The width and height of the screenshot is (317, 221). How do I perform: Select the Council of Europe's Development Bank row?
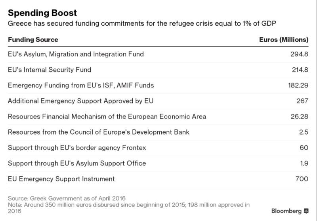[x=99, y=132]
